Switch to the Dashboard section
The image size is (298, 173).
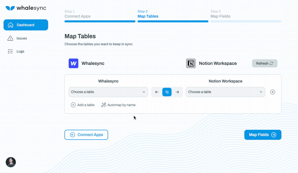(26, 25)
